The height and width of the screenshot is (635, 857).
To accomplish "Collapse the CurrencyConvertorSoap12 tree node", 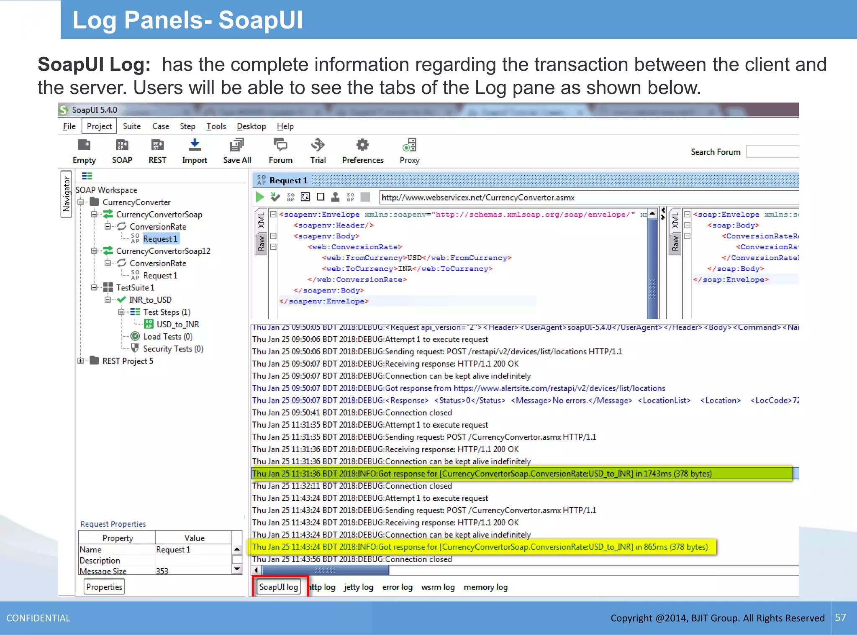I will (x=94, y=251).
